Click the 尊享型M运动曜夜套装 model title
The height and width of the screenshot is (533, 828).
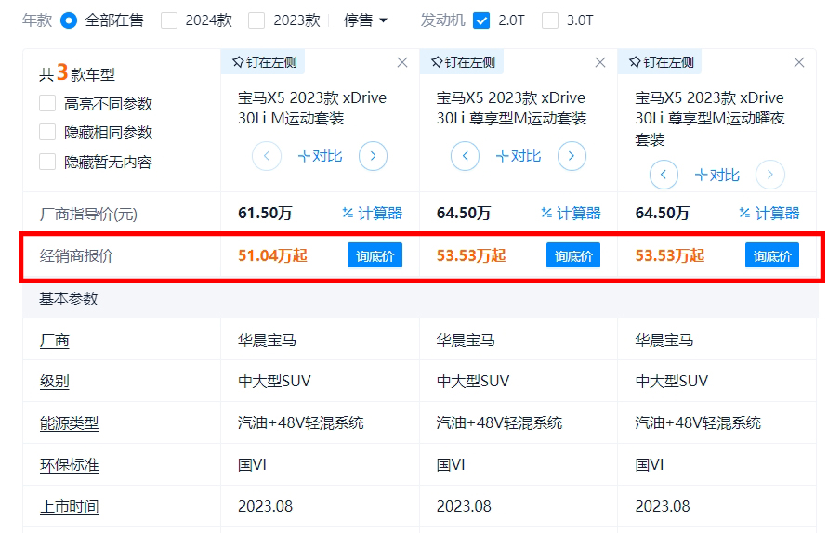tap(710, 118)
